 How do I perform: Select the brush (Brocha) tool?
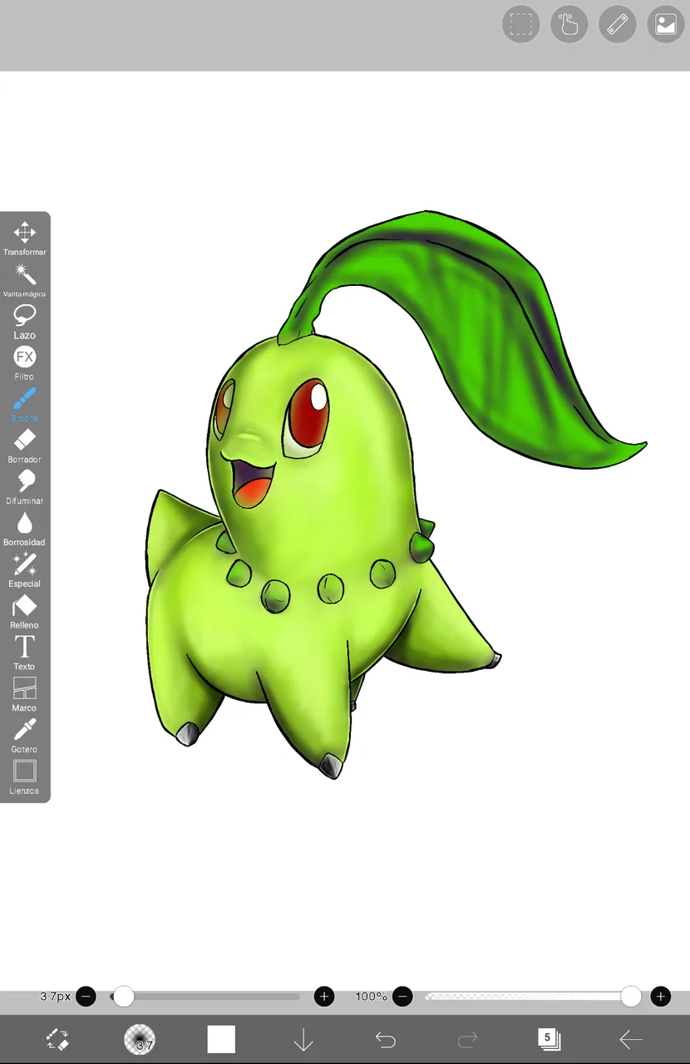(x=25, y=405)
